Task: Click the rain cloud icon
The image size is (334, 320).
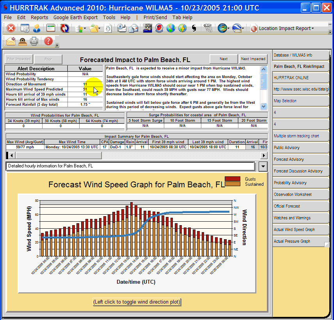Action: pyautogui.click(x=208, y=28)
